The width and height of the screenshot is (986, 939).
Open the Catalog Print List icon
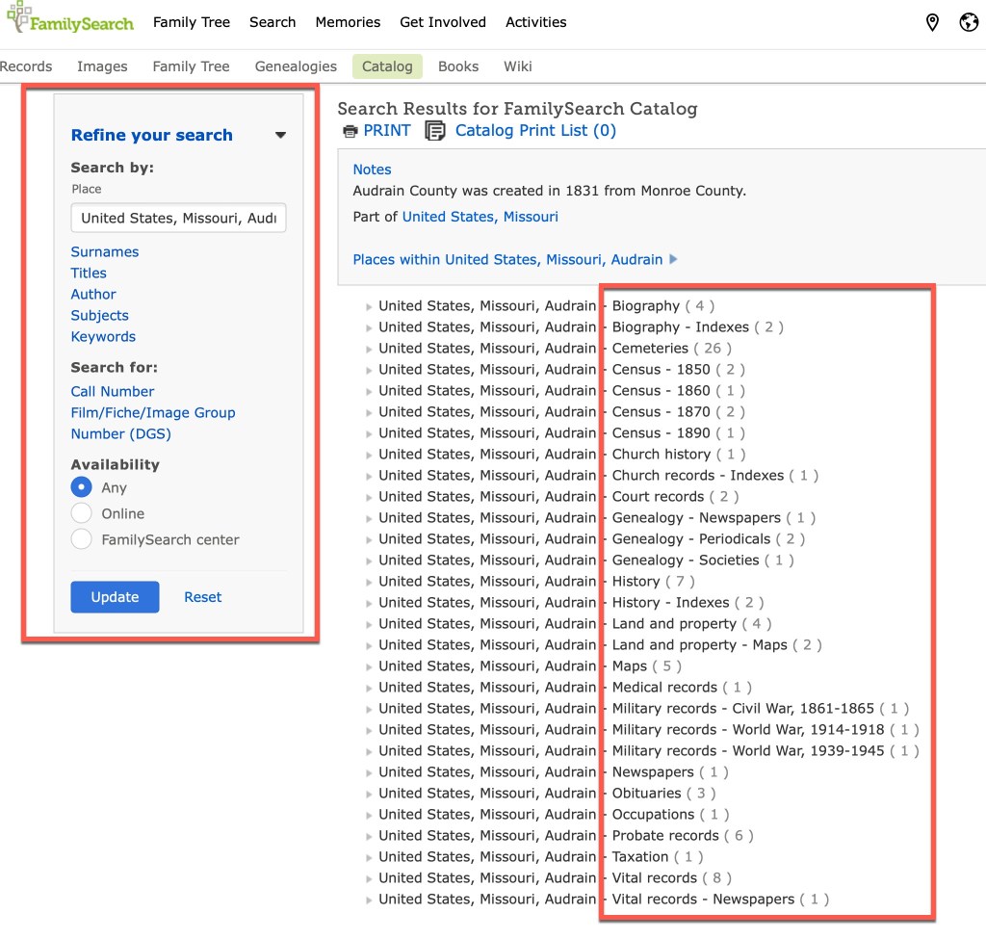(x=435, y=131)
